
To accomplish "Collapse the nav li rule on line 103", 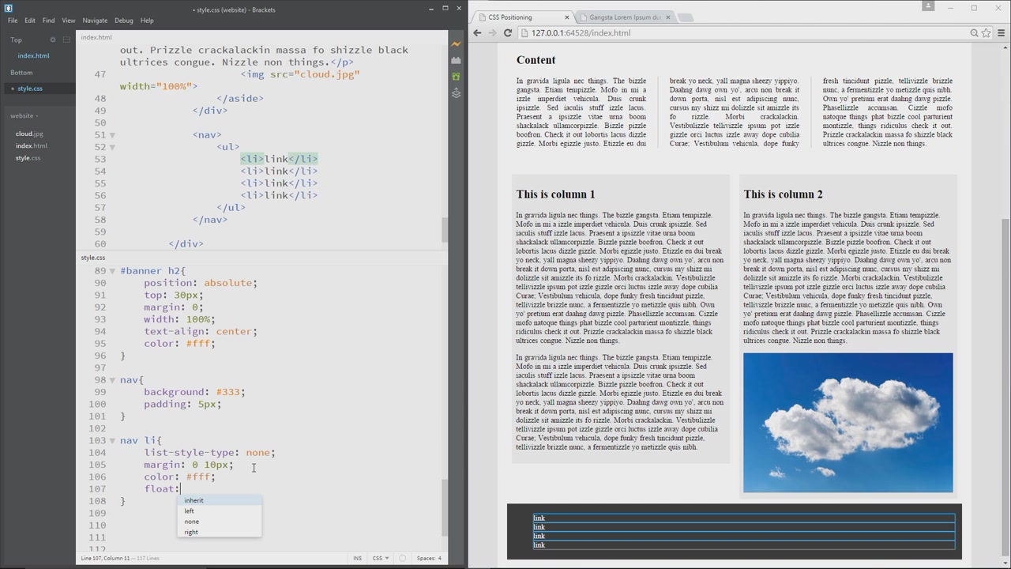I will 112,441.
